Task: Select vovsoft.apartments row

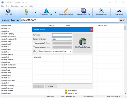Action: [x=9, y=67]
